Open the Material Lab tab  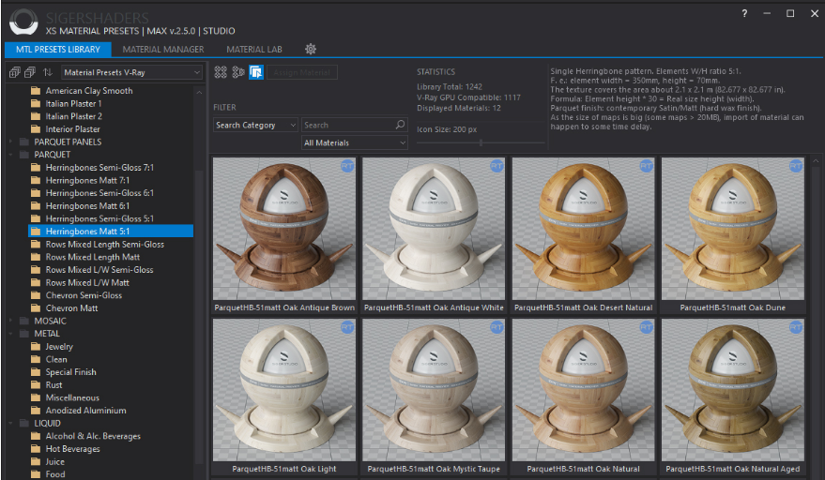(254, 50)
